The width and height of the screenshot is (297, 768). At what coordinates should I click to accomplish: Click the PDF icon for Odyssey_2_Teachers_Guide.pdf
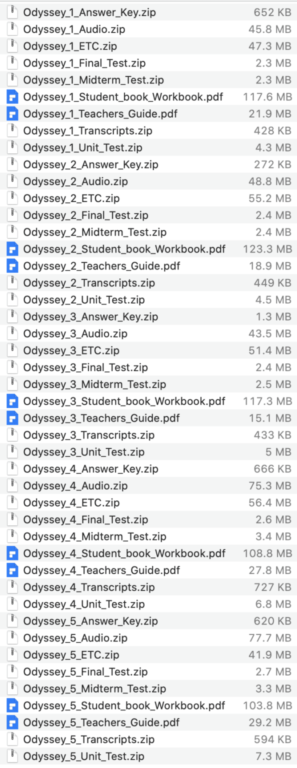[x=12, y=266]
